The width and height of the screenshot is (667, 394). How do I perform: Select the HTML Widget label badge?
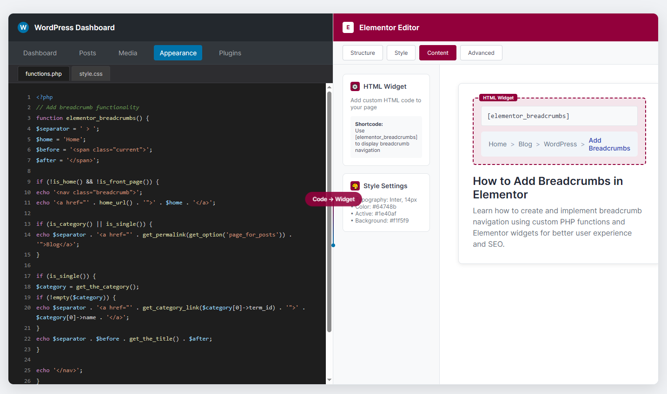[x=498, y=98]
